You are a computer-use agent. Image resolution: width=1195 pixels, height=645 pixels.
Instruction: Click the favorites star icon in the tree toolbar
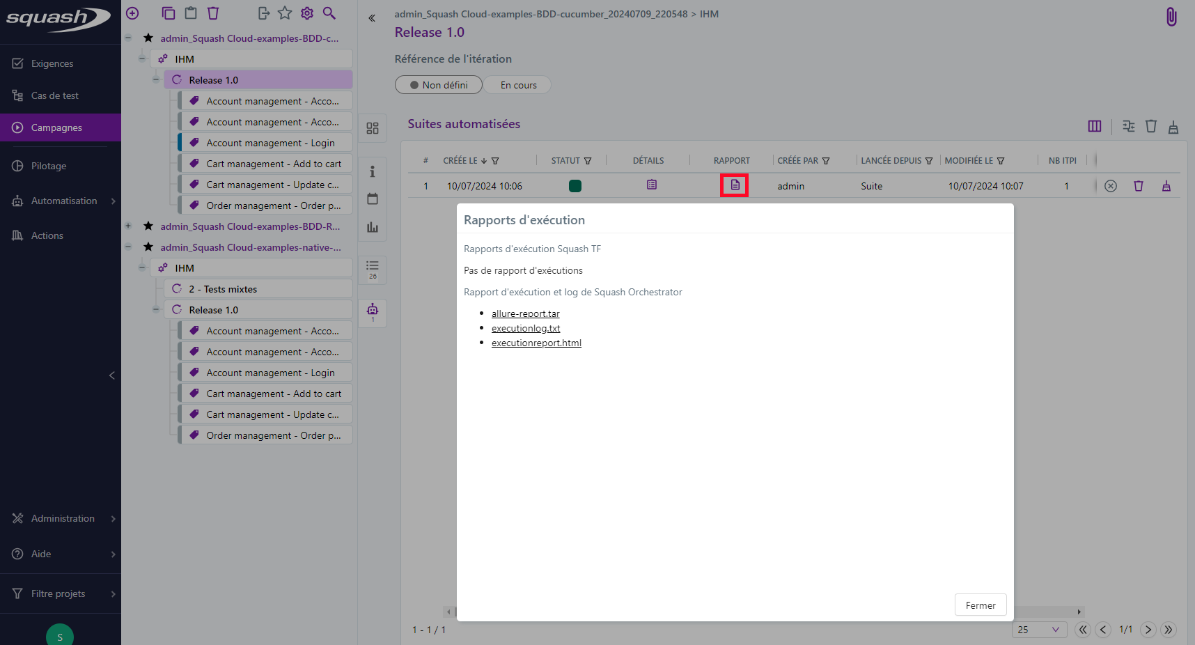285,13
